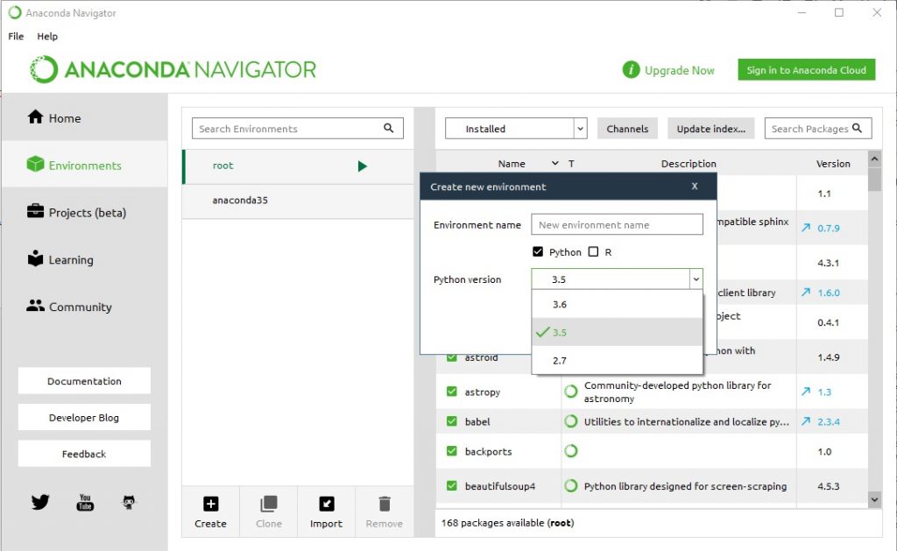This screenshot has height=551, width=897.
Task: Click the Twitter bird icon
Action: click(x=40, y=502)
